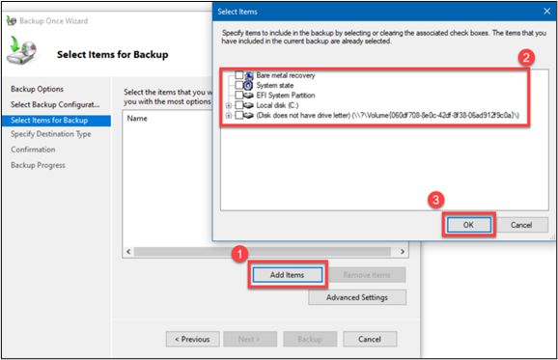Go to Select Backup Configuration step

pos(55,104)
